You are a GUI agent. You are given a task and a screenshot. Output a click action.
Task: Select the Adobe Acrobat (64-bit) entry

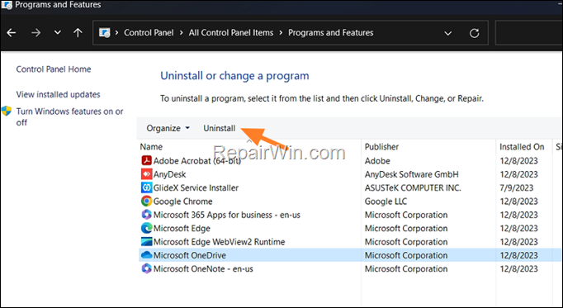tap(197, 160)
